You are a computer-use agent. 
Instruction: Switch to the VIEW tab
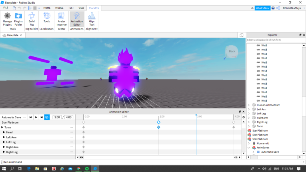click(81, 8)
